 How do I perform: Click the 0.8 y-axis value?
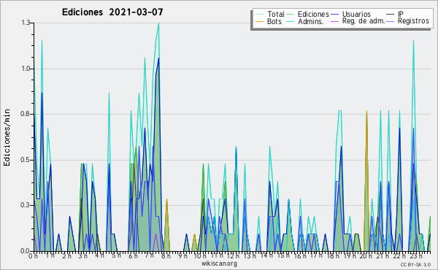26,114
